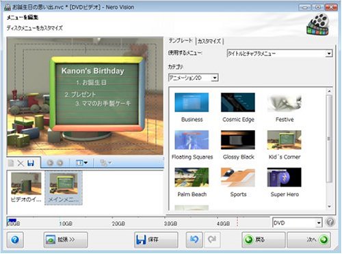Click the delete X icon below preview
The image size is (342, 254).
pos(21,163)
